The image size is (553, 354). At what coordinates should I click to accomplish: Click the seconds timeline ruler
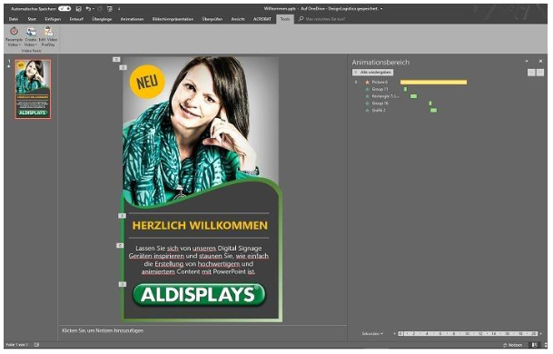click(x=468, y=333)
